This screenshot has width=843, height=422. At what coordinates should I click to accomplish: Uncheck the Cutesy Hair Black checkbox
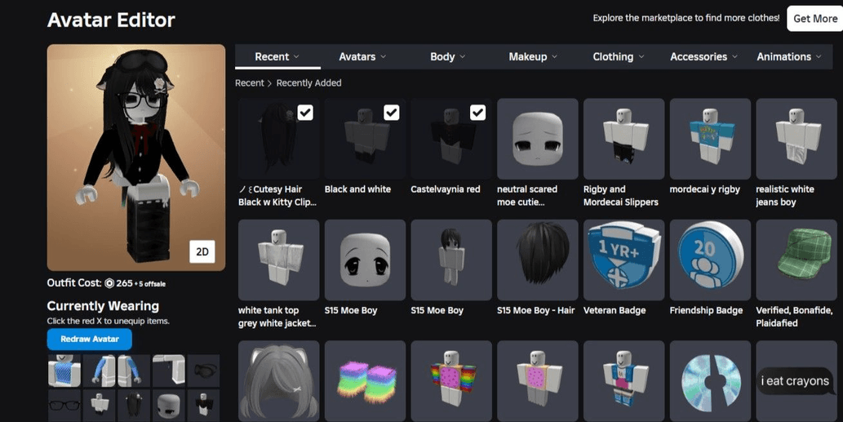tap(305, 113)
